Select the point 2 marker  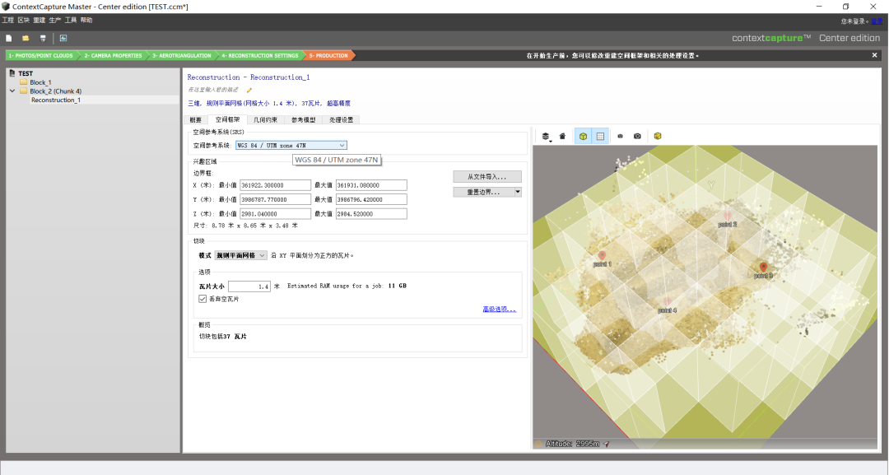pyautogui.click(x=728, y=216)
